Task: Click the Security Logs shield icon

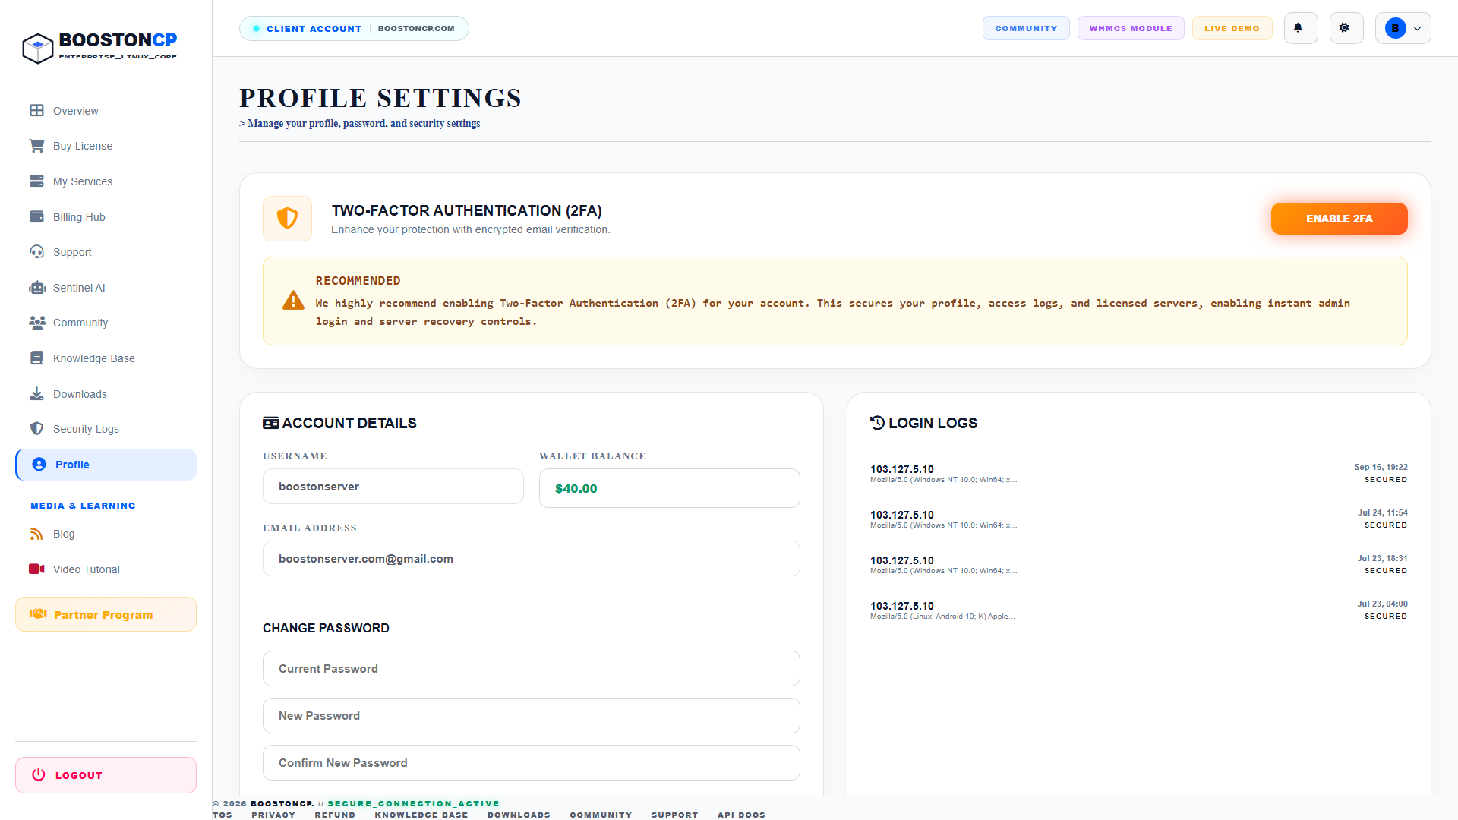Action: (36, 429)
